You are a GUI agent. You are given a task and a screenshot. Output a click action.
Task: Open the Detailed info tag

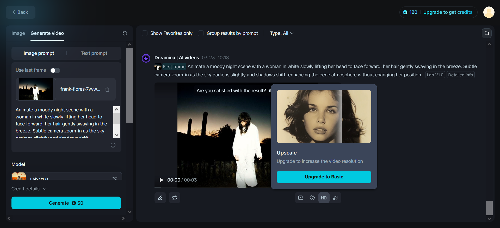click(x=460, y=75)
